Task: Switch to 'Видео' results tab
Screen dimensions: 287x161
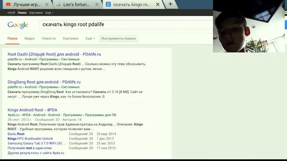Action: tap(30, 38)
